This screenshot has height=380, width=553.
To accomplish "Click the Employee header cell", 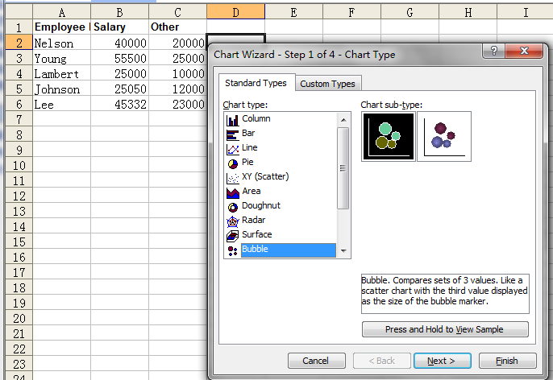I will (62, 27).
